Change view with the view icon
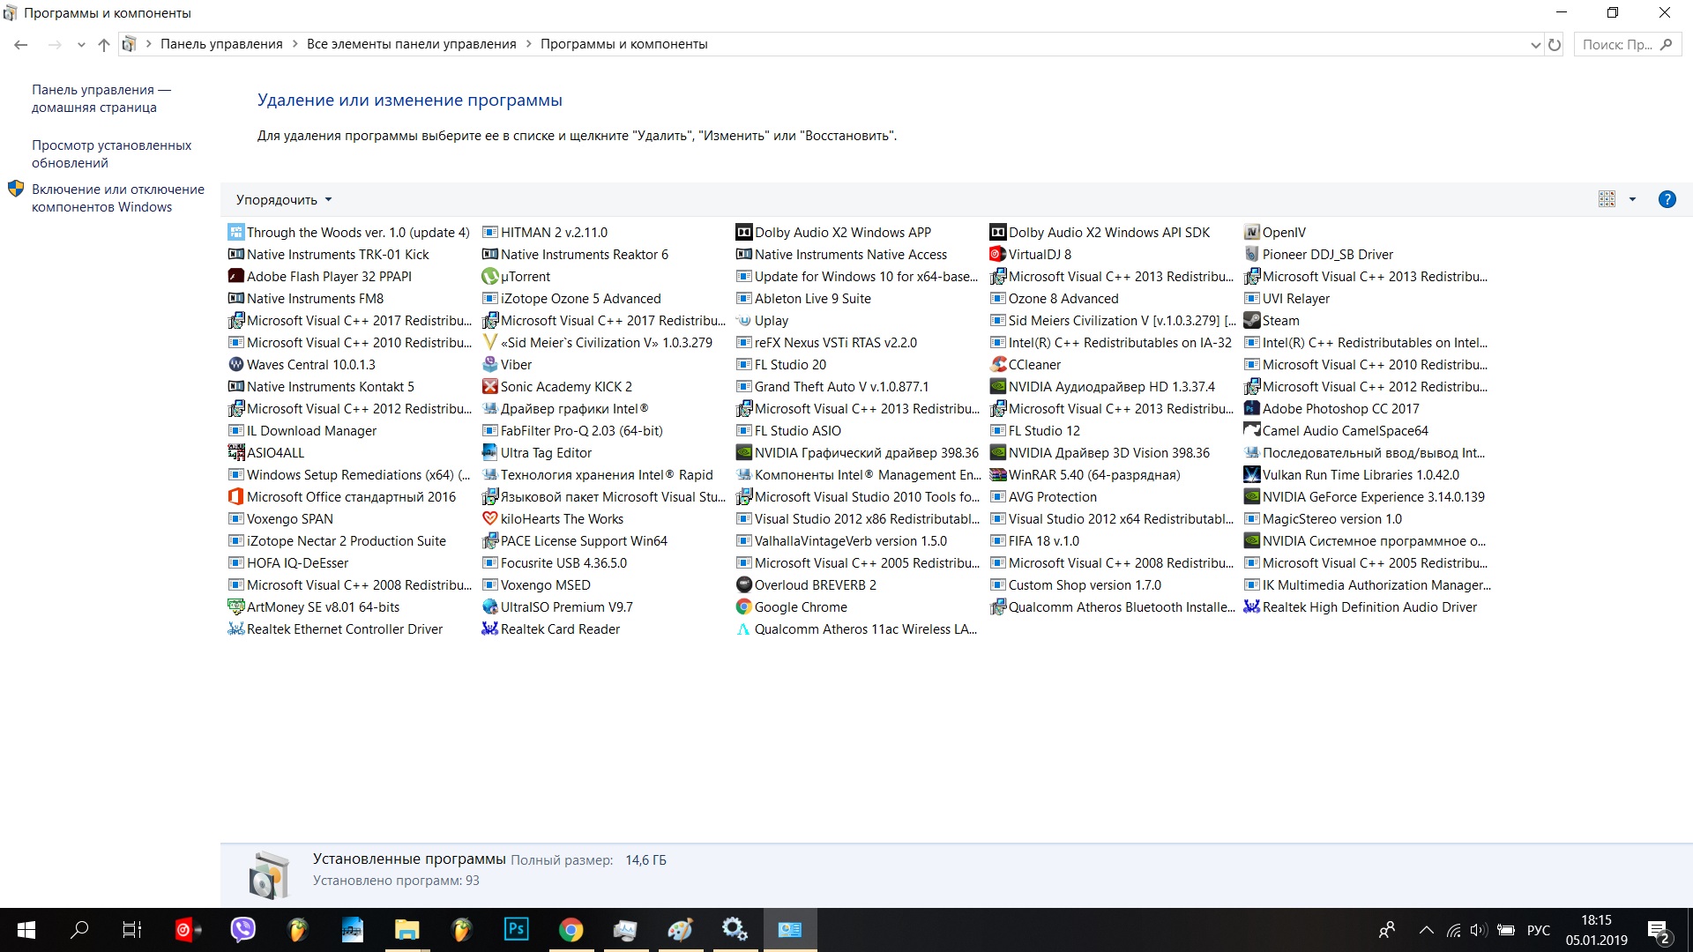Image resolution: width=1693 pixels, height=952 pixels. (x=1607, y=200)
